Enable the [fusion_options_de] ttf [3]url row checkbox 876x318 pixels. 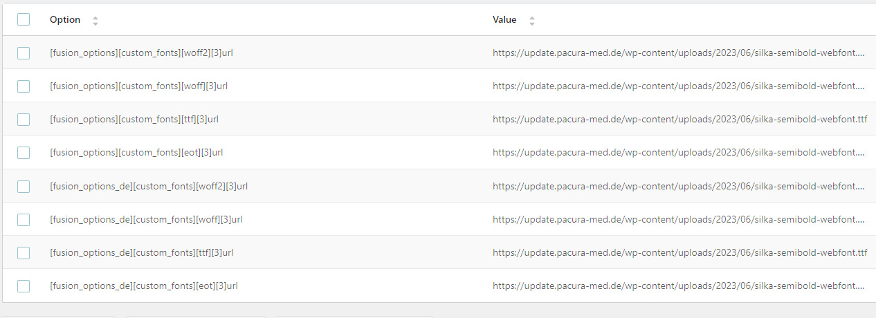(x=24, y=252)
